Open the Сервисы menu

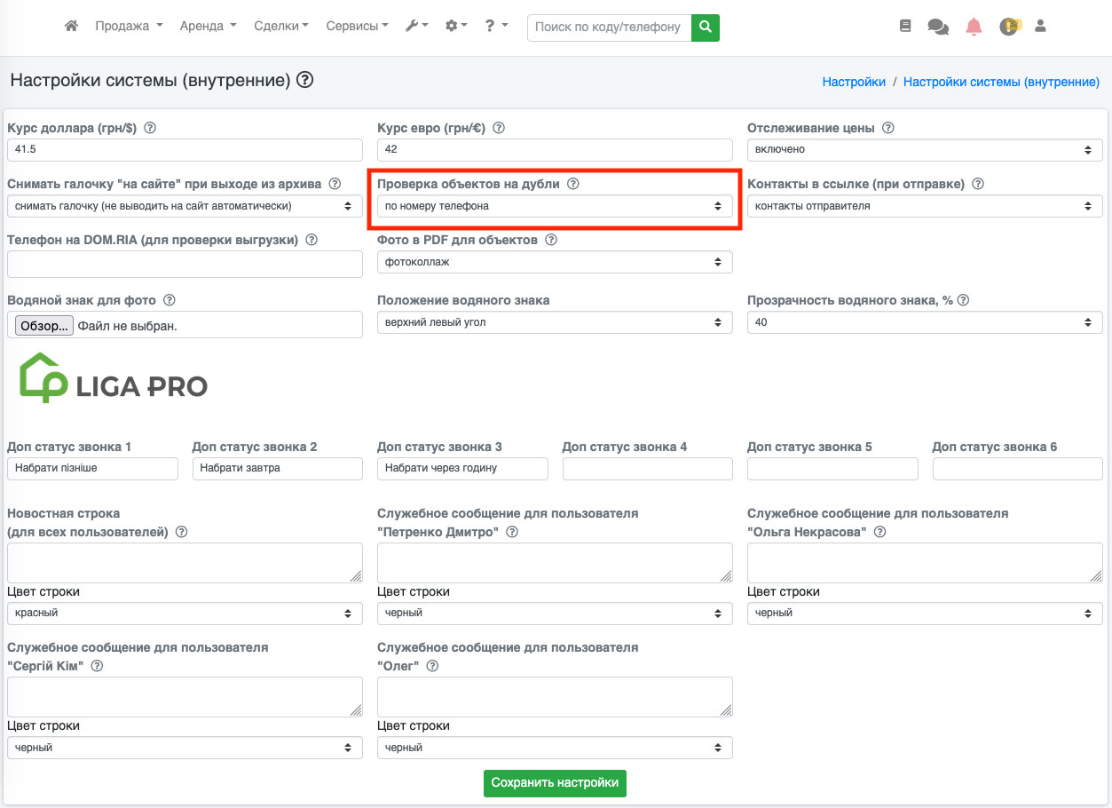pyautogui.click(x=357, y=27)
